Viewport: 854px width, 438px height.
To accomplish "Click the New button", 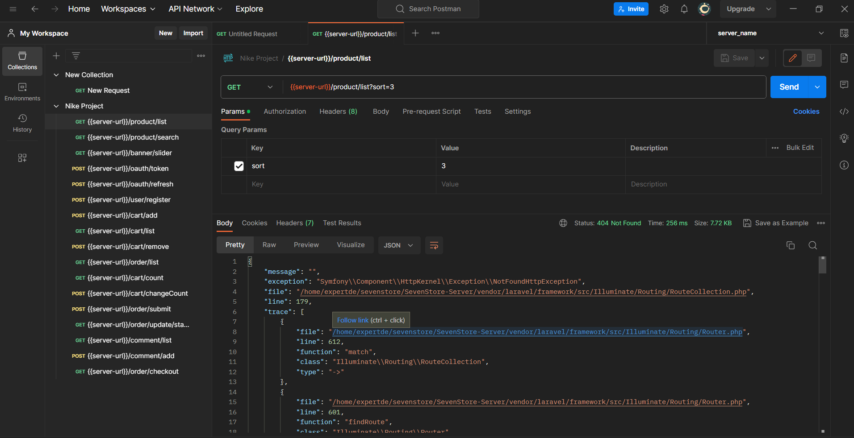I will [166, 33].
